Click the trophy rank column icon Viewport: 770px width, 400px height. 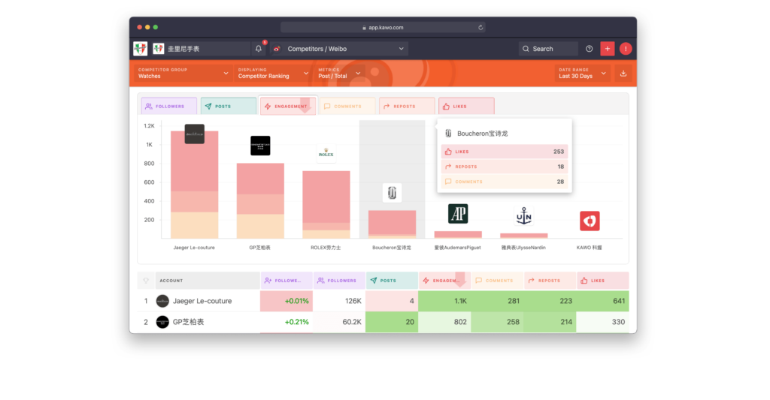tap(146, 281)
